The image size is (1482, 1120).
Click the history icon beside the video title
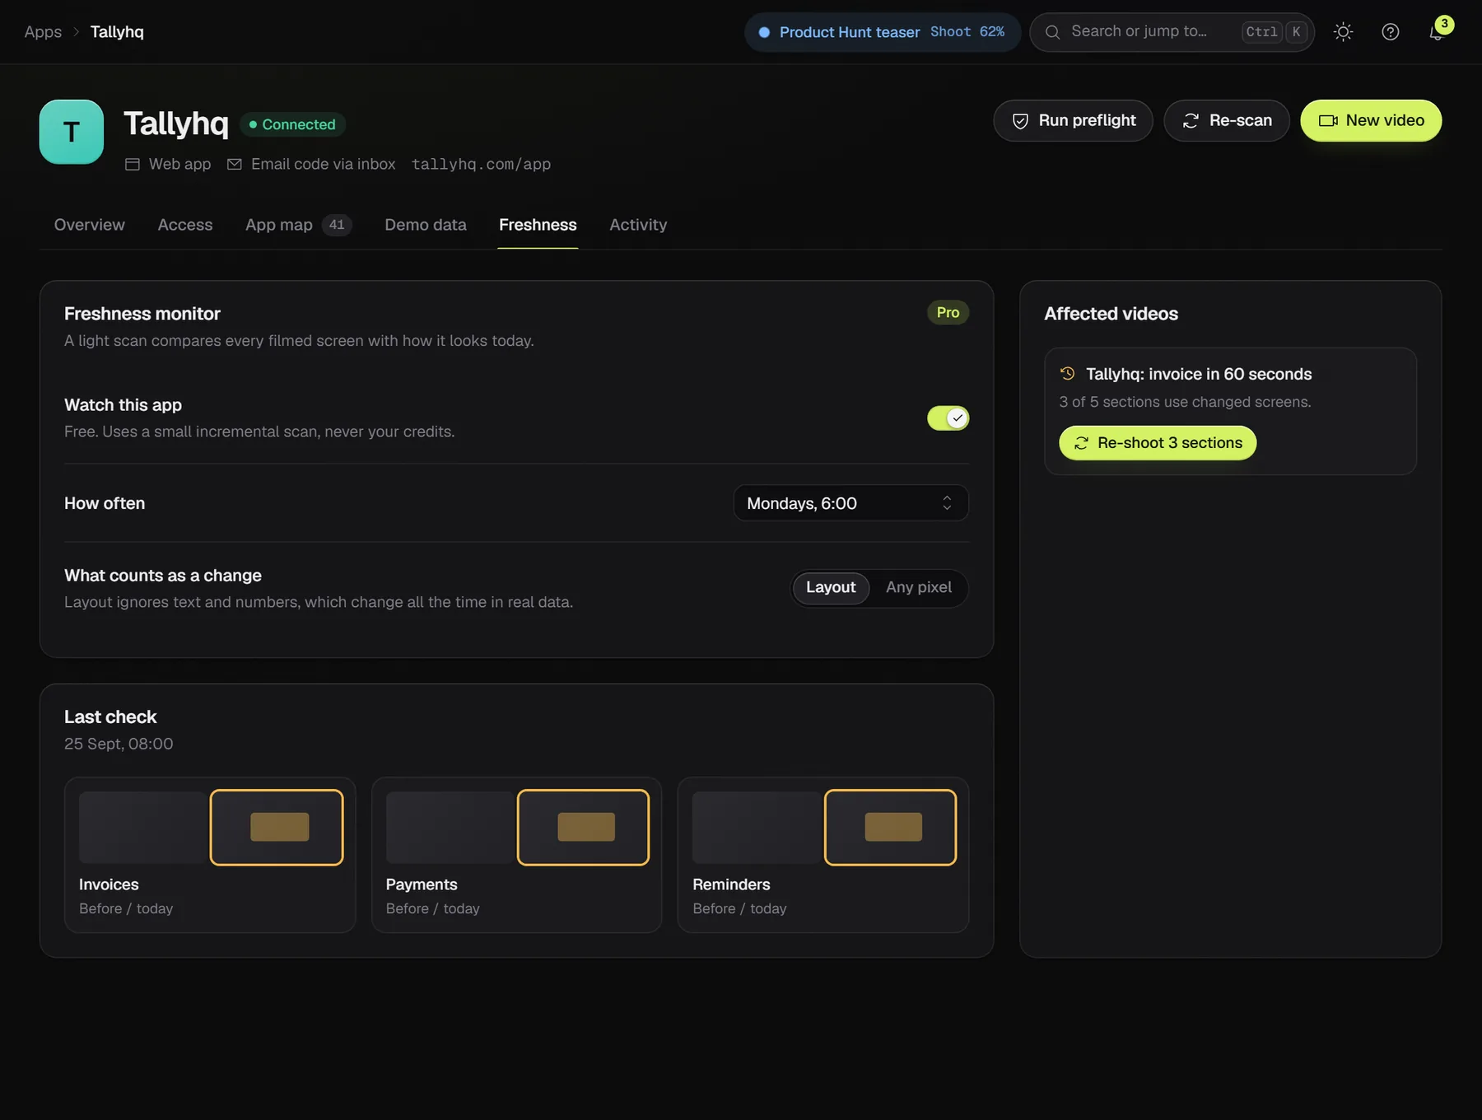1068,373
